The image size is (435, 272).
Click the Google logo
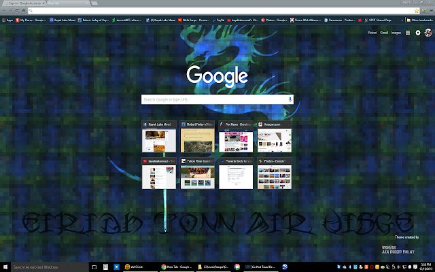(x=217, y=77)
